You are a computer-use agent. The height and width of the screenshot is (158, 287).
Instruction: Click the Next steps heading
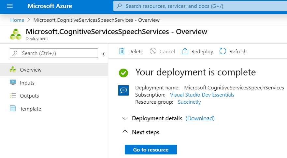(146, 132)
